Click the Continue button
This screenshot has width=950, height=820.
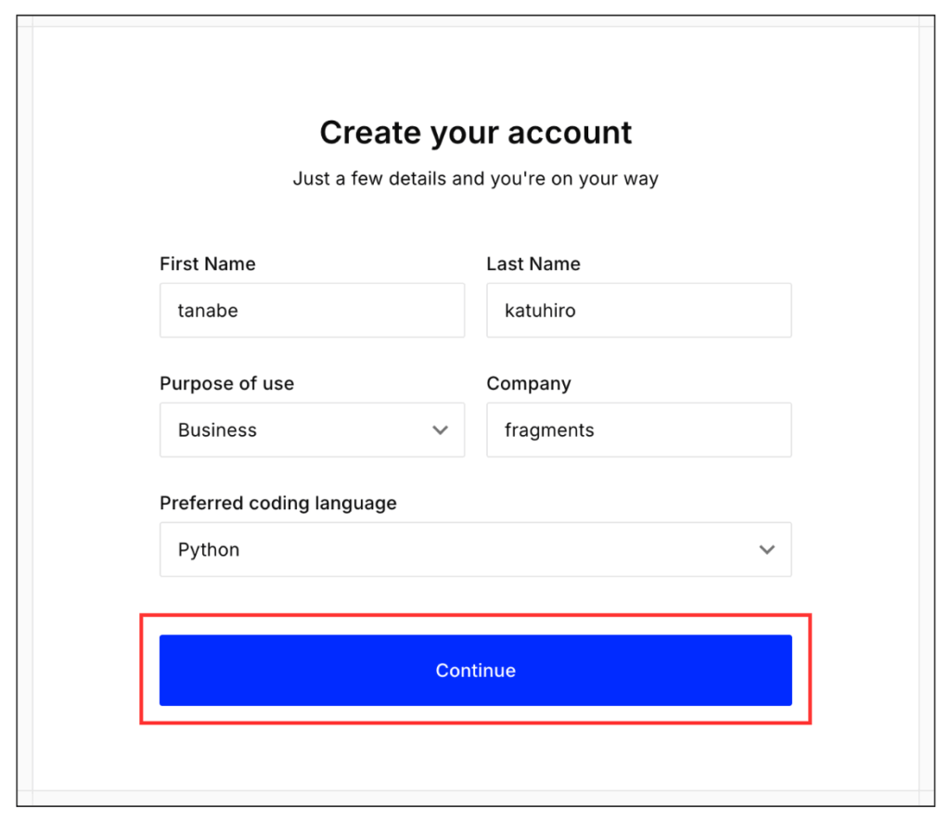point(475,670)
